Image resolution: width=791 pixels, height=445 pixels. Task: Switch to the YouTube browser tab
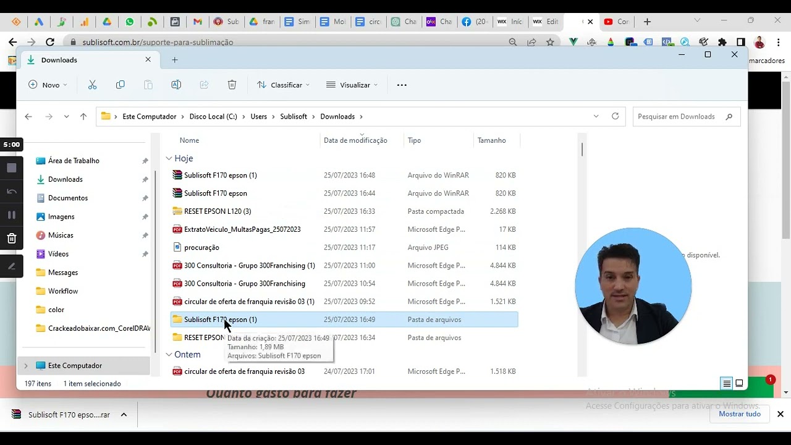616,22
